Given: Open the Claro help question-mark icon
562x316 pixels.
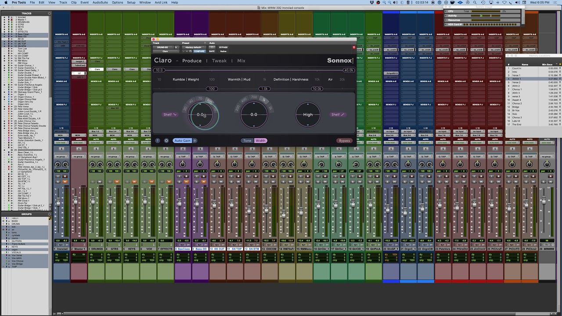Looking at the screenshot, I should pyautogui.click(x=158, y=141).
